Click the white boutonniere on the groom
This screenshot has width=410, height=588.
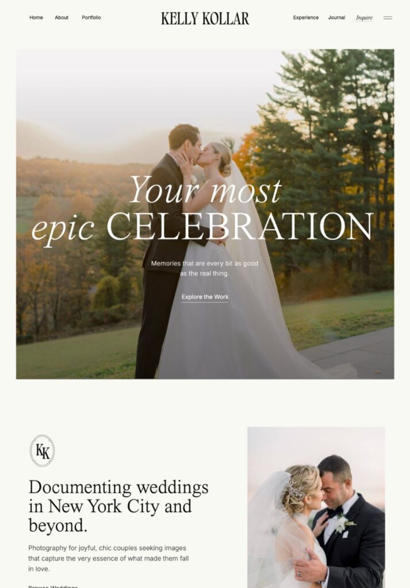click(x=342, y=524)
